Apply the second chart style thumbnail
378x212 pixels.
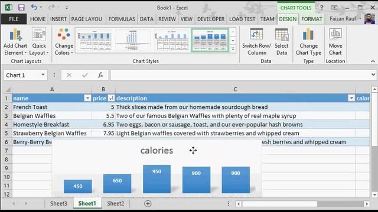(132, 40)
